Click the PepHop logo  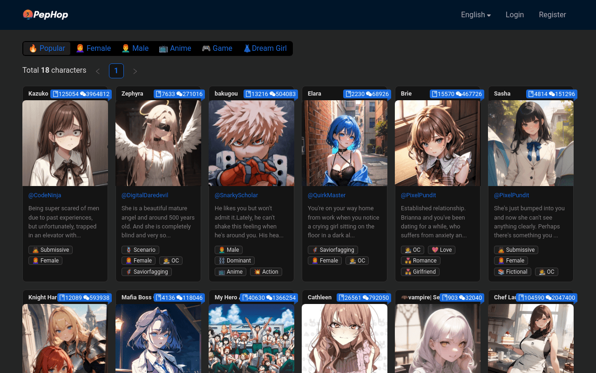pyautogui.click(x=46, y=15)
